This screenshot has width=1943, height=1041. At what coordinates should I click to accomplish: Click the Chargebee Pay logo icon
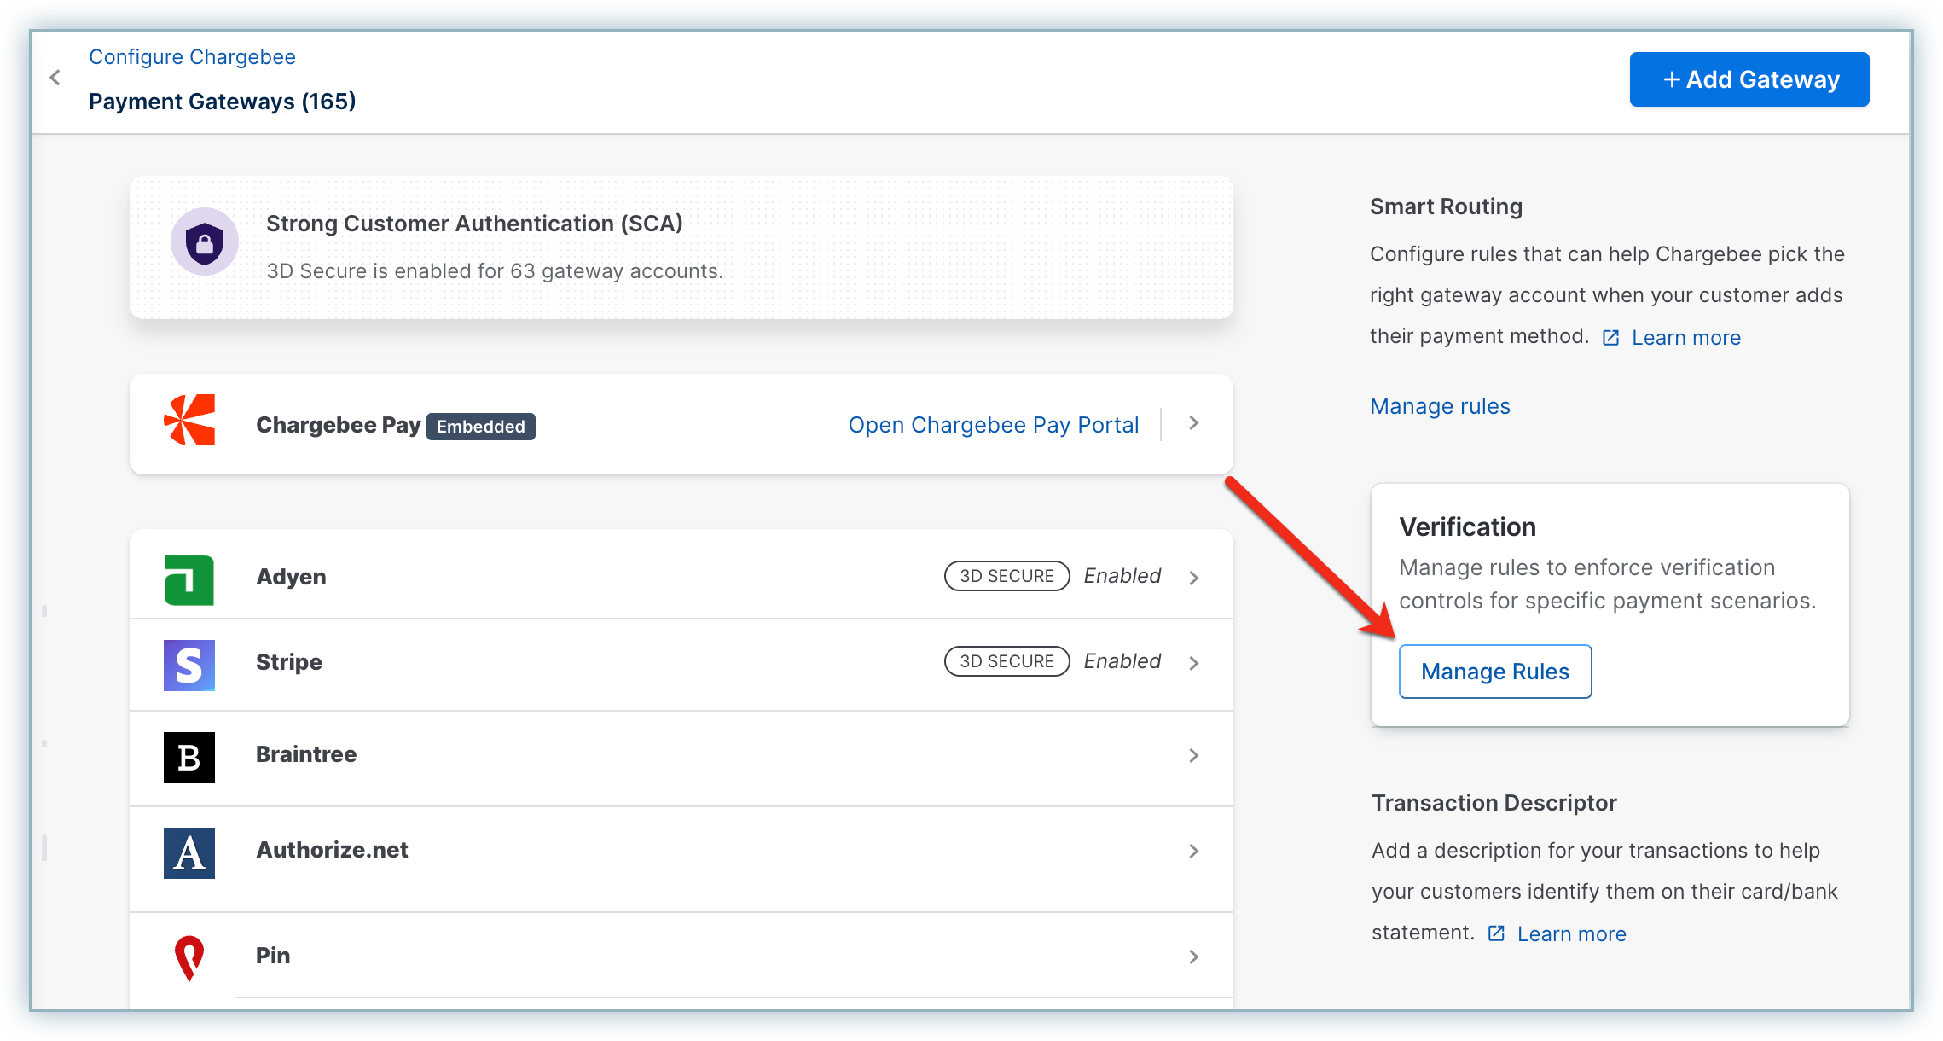[x=189, y=420]
